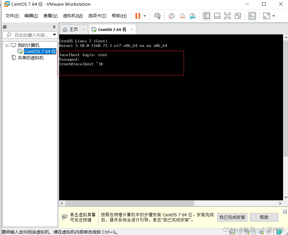Open the 虚拟机(M) menu
Image resolution: width=288 pixels, height=235 pixels.
[73, 16]
